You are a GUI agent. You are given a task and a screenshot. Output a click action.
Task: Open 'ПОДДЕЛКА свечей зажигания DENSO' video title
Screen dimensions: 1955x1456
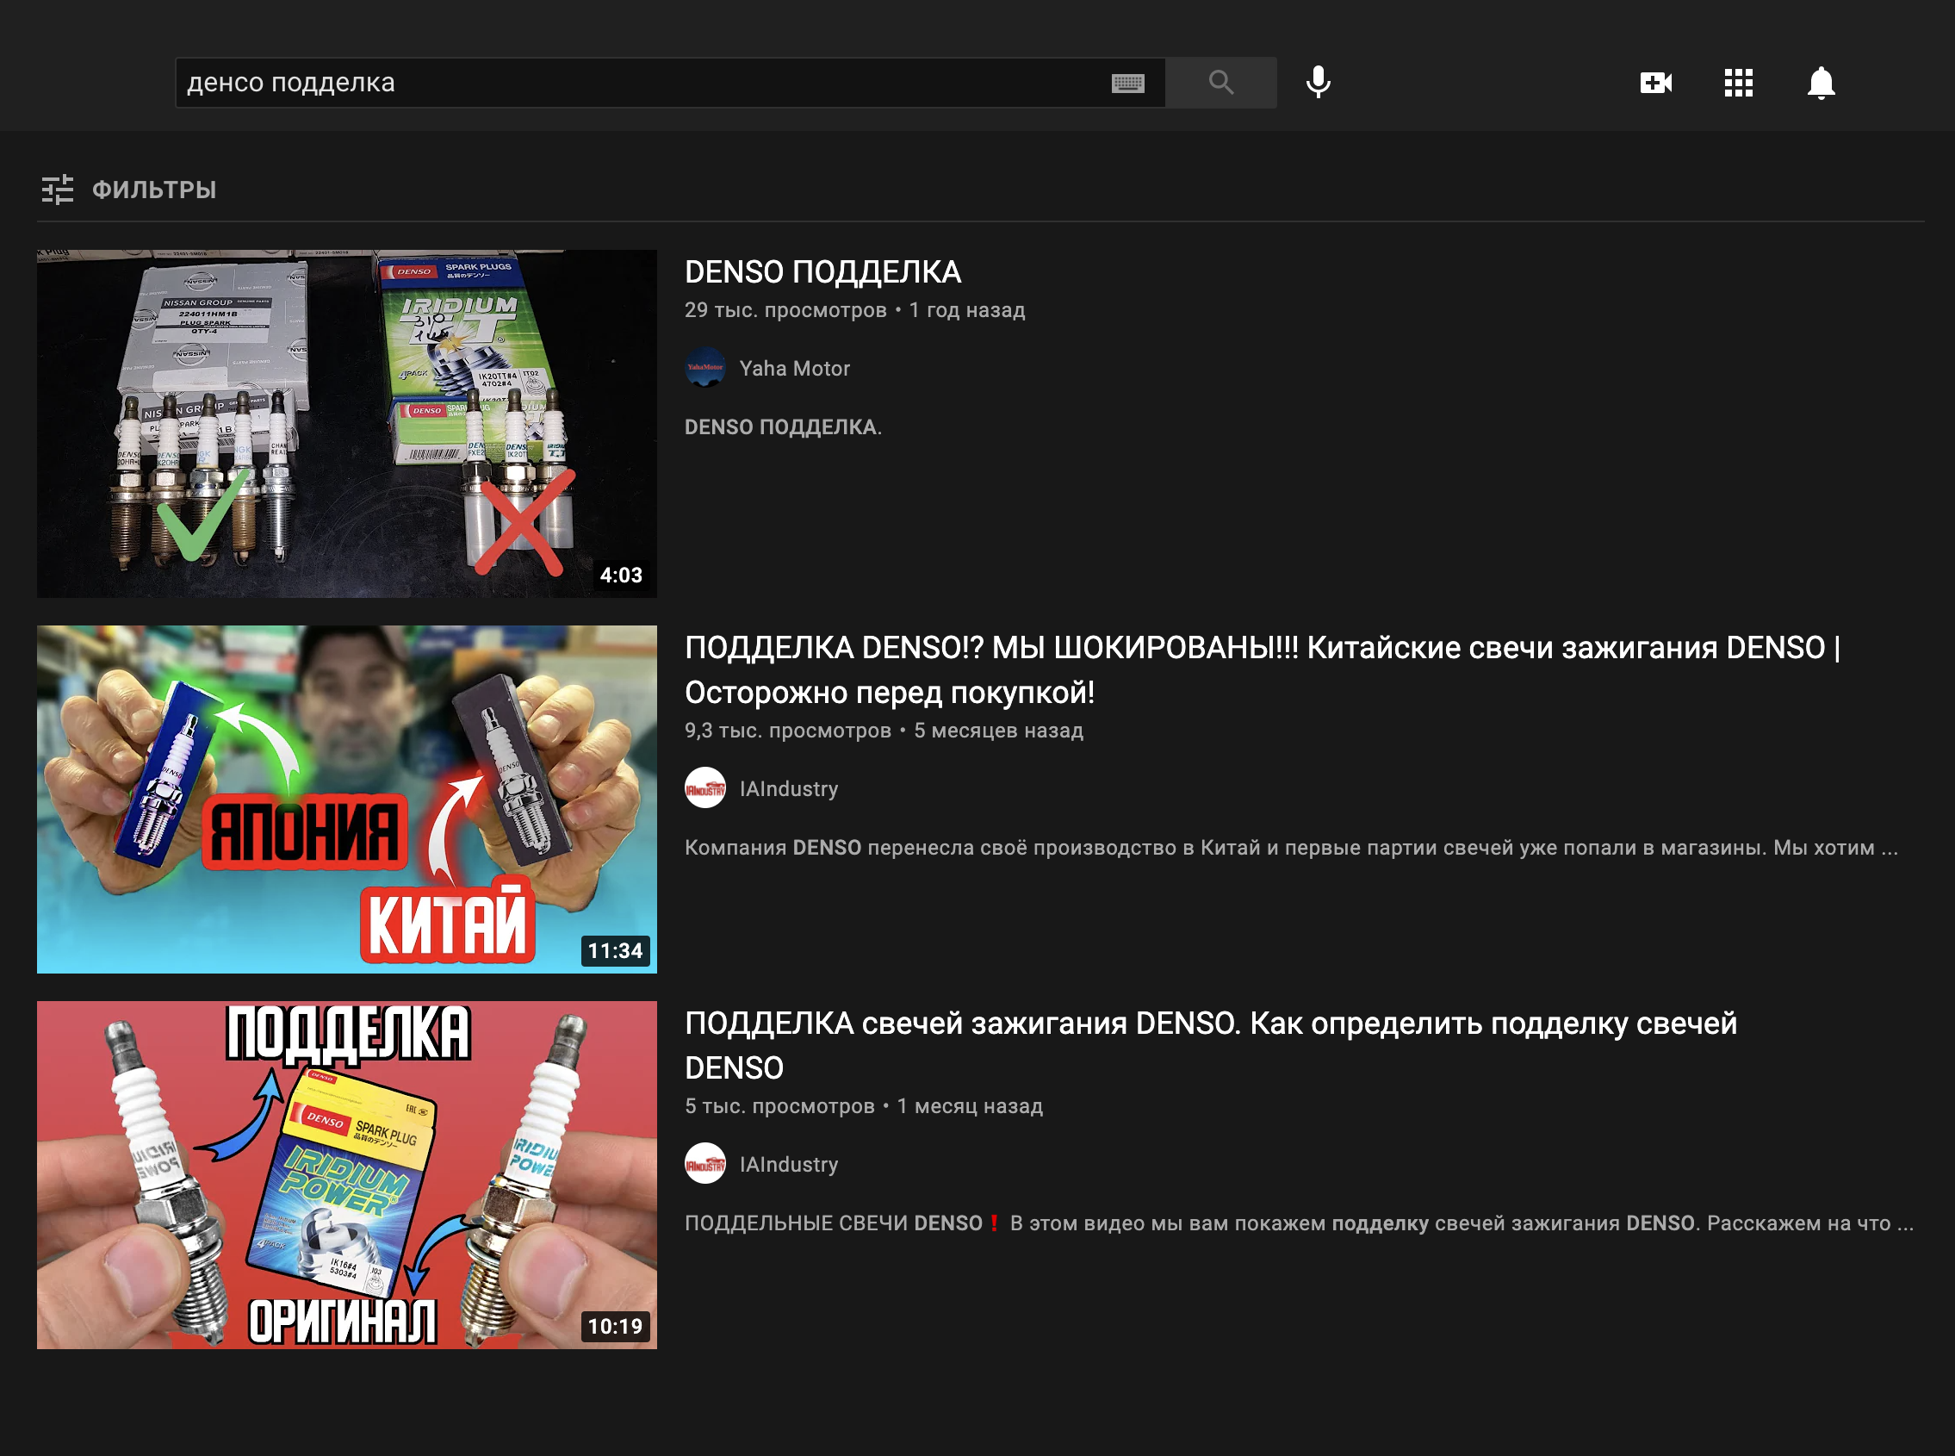1211,1045
